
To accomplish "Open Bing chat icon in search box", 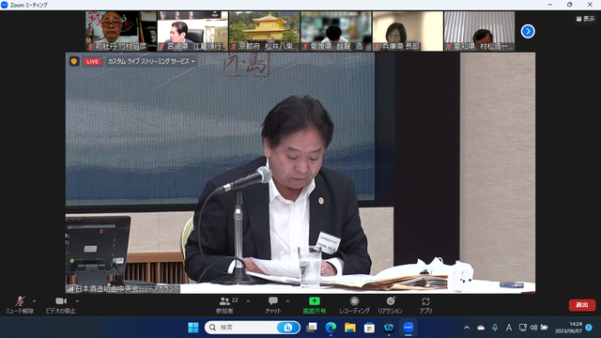I will (x=288, y=328).
